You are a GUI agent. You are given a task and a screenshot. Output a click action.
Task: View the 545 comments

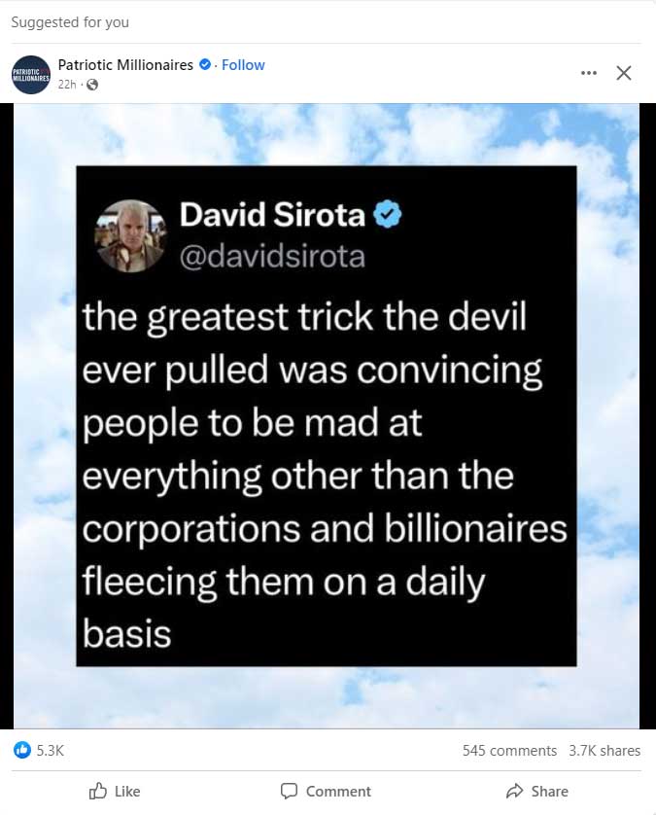click(x=509, y=751)
